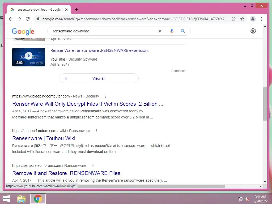This screenshot has width=272, height=204.
Task: Open the Chrome three-dot menu
Action: pyautogui.click(x=261, y=19)
